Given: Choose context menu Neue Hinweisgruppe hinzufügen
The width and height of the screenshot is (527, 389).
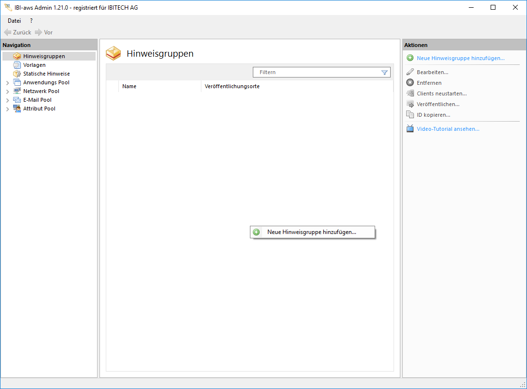Looking at the screenshot, I should coord(312,232).
